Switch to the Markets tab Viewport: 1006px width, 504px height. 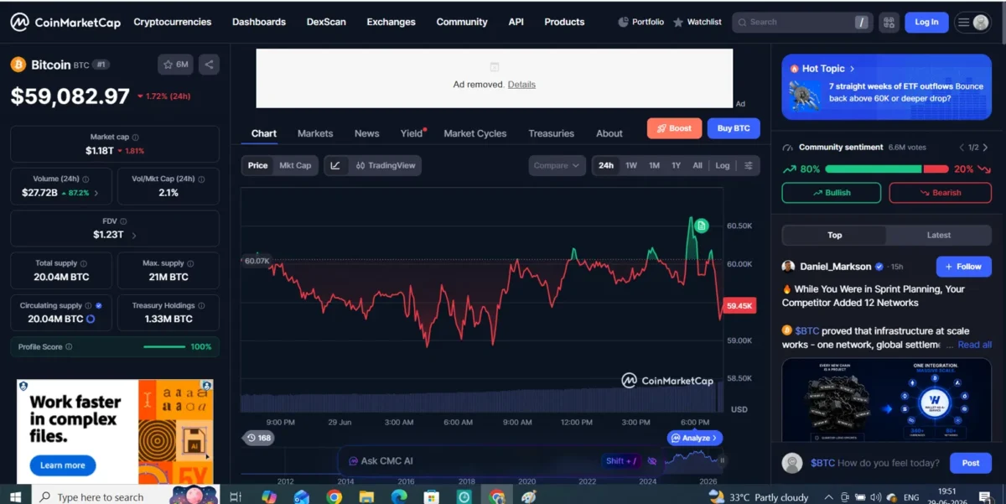pos(315,133)
